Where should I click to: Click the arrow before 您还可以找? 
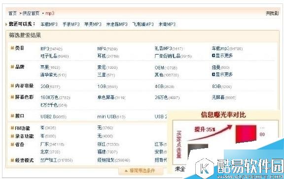pyautogui.click(x=6, y=24)
